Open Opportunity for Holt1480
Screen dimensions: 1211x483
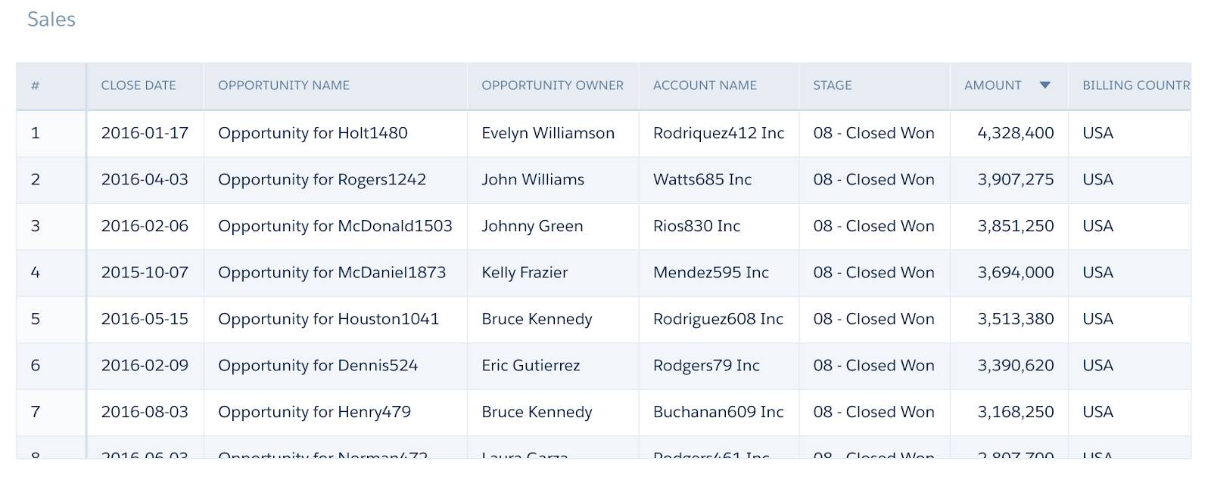click(x=313, y=133)
